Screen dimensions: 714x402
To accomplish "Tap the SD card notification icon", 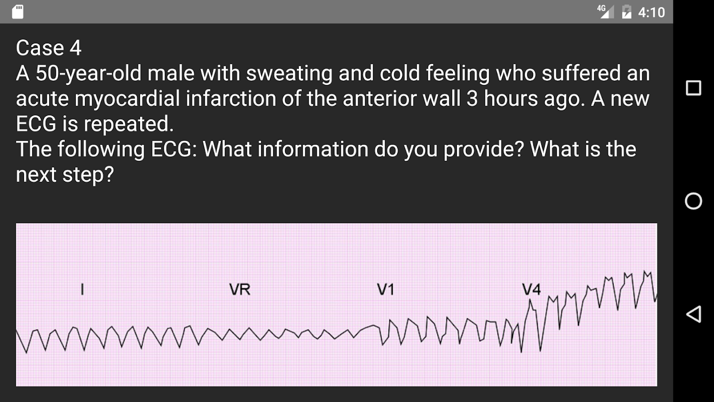I will pos(18,12).
